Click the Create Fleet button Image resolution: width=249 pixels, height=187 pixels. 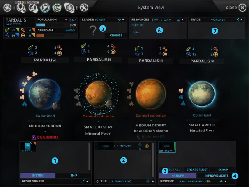(197, 170)
